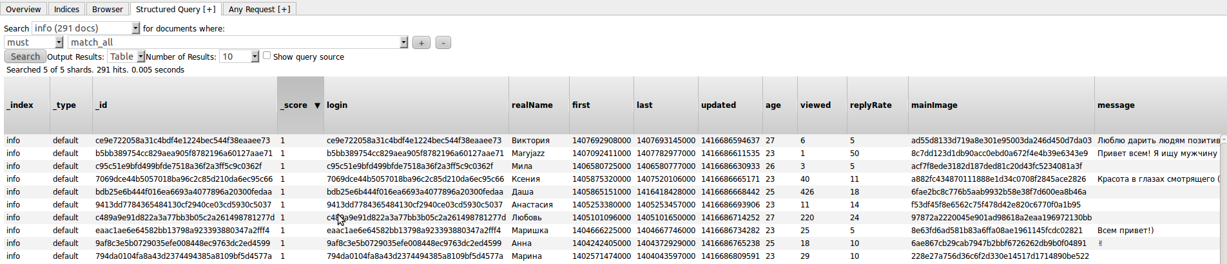Sort by the realName column header
Image resolution: width=1227 pixels, height=264 pixels.
(x=539, y=105)
